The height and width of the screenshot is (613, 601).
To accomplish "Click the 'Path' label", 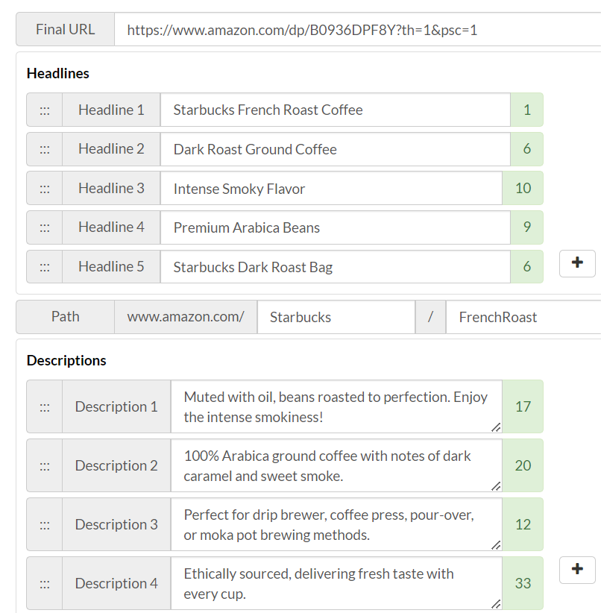I will [66, 317].
